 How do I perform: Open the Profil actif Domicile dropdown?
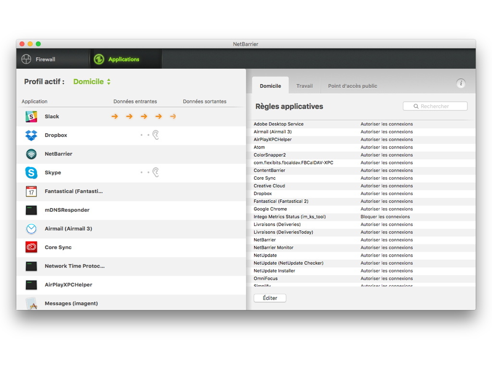tap(92, 82)
